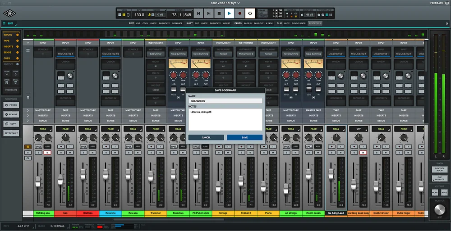This screenshot has height=231, width=451.
Task: Close the Edit bar with X icon
Action: click(447, 23)
